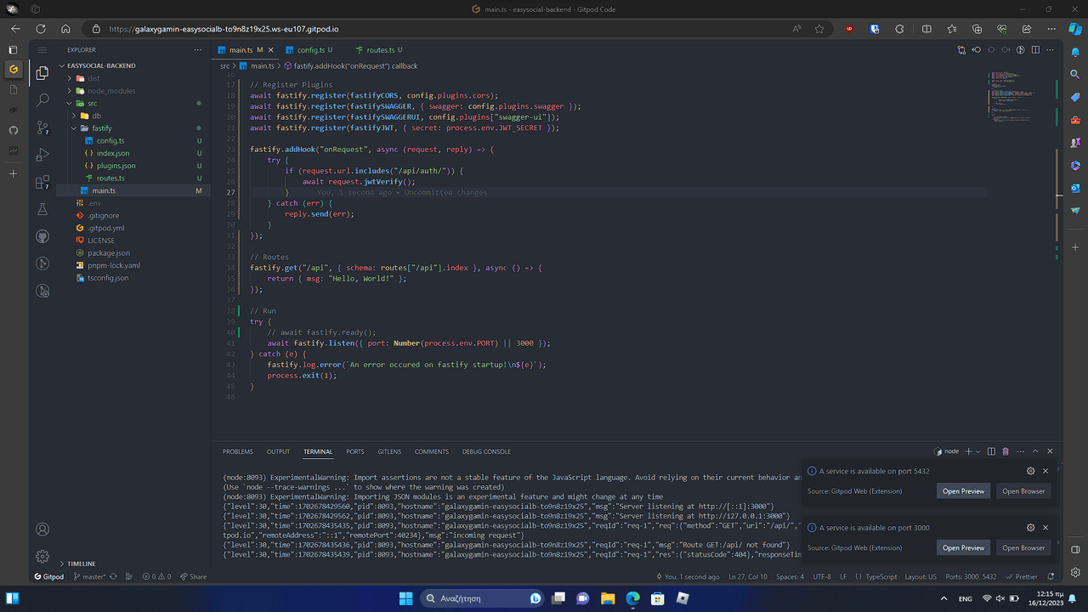This screenshot has height=612, width=1088.
Task: Click Open Browser for port 3000
Action: click(x=1023, y=548)
